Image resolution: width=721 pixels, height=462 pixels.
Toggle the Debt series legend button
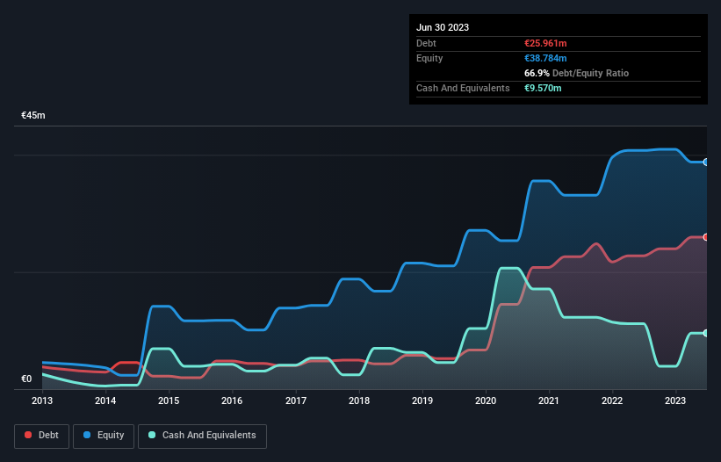tap(41, 436)
